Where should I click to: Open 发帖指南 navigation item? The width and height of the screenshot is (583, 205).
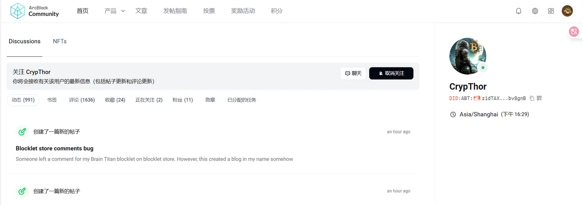click(x=175, y=11)
